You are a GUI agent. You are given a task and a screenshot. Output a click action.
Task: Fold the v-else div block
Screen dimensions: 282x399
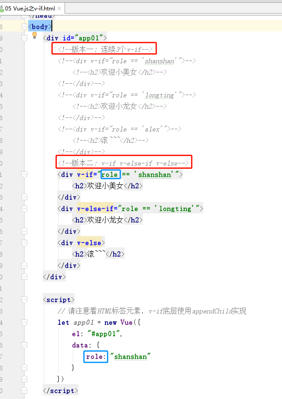[24, 243]
